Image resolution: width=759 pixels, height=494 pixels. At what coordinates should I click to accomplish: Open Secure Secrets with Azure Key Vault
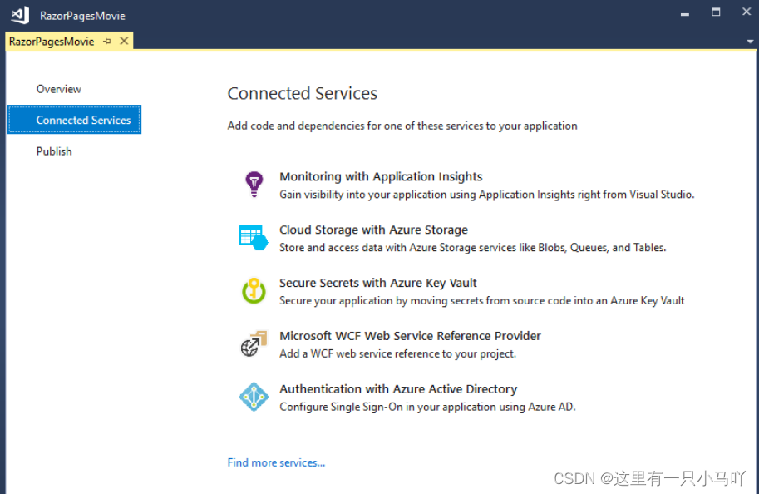pyautogui.click(x=378, y=283)
